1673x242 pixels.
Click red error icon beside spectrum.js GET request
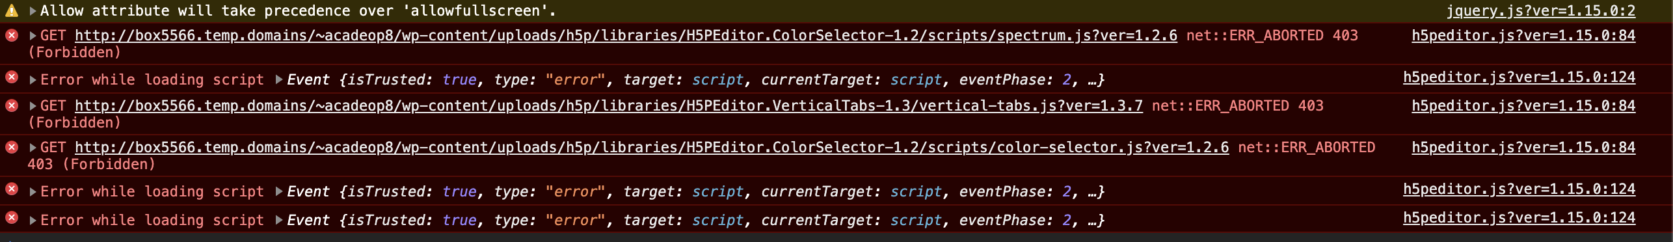pos(12,35)
